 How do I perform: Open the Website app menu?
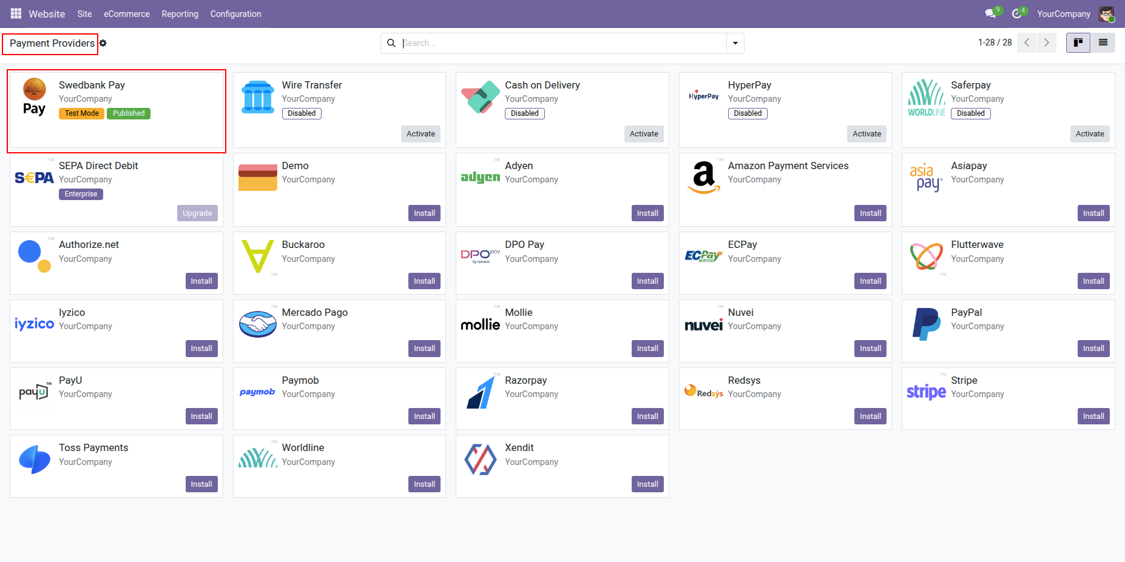point(47,14)
